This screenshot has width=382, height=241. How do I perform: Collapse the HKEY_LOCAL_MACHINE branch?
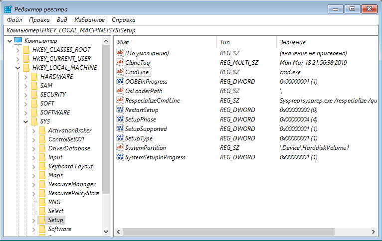[18, 68]
